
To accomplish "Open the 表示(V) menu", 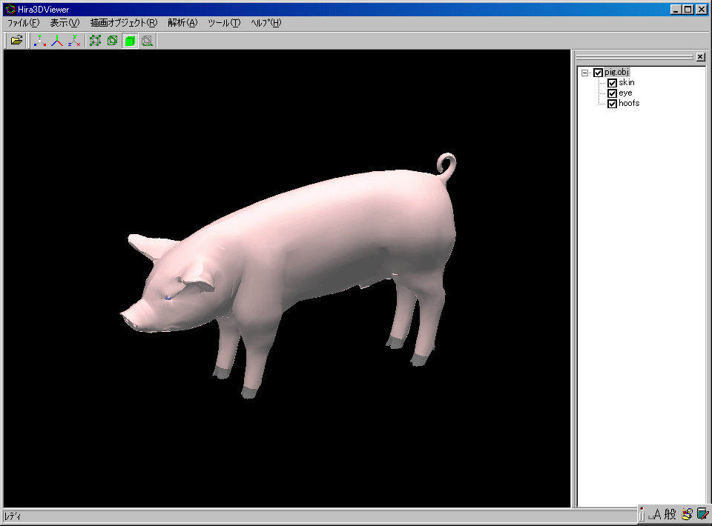I will [65, 23].
